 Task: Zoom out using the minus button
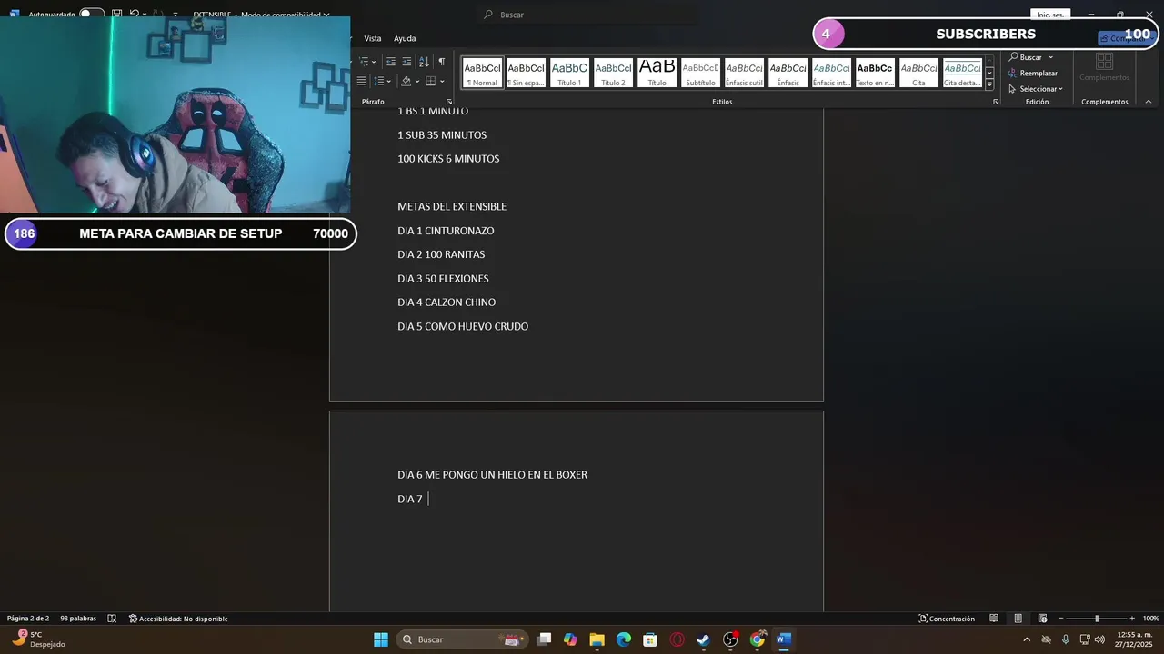click(1060, 619)
